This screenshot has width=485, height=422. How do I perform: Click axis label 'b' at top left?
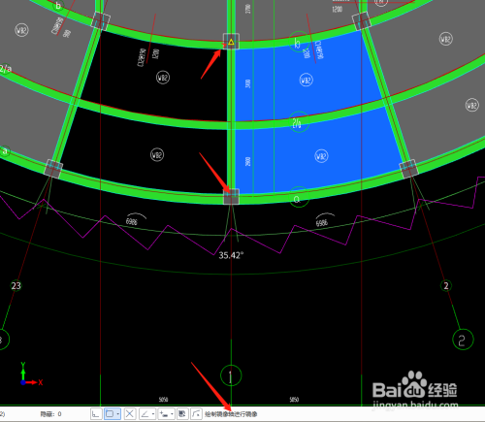tap(58, 6)
